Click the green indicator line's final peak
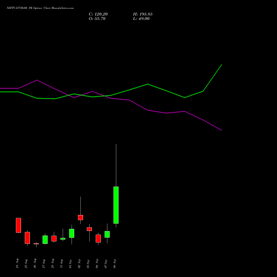277x277 pixels. click(222, 65)
